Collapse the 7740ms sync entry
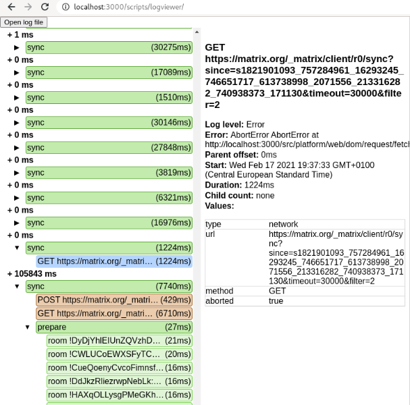 pos(18,286)
